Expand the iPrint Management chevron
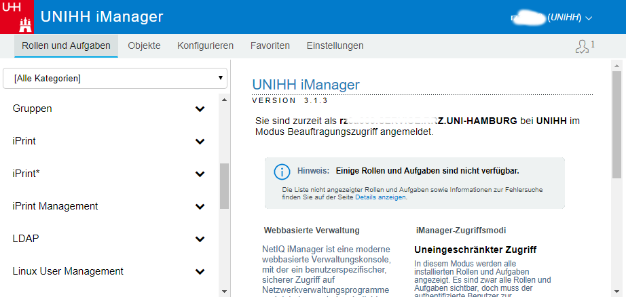The width and height of the screenshot is (626, 297). pos(200,207)
